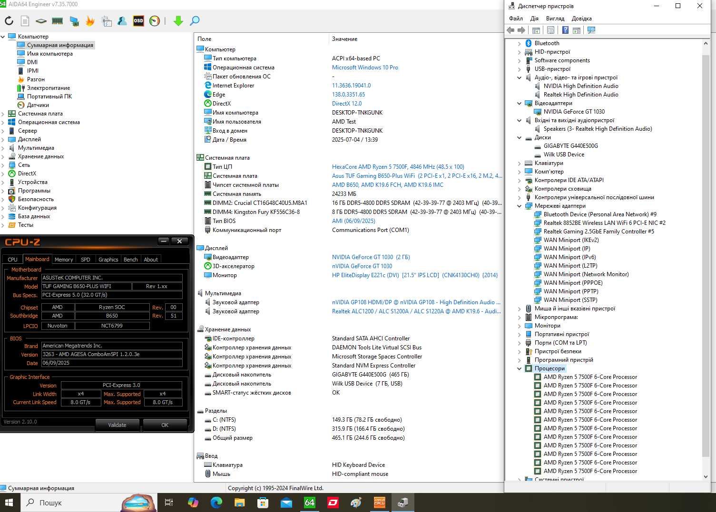Image resolution: width=716 pixels, height=512 pixels.
Task: Click Asus TUF Gaming B650-Plus WiFi link
Action: [x=417, y=176]
